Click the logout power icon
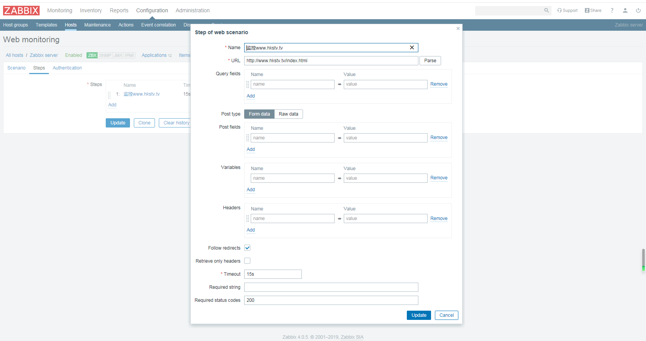Viewport: 646px width, 341px height. [x=638, y=10]
